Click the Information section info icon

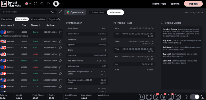[x=67, y=23]
